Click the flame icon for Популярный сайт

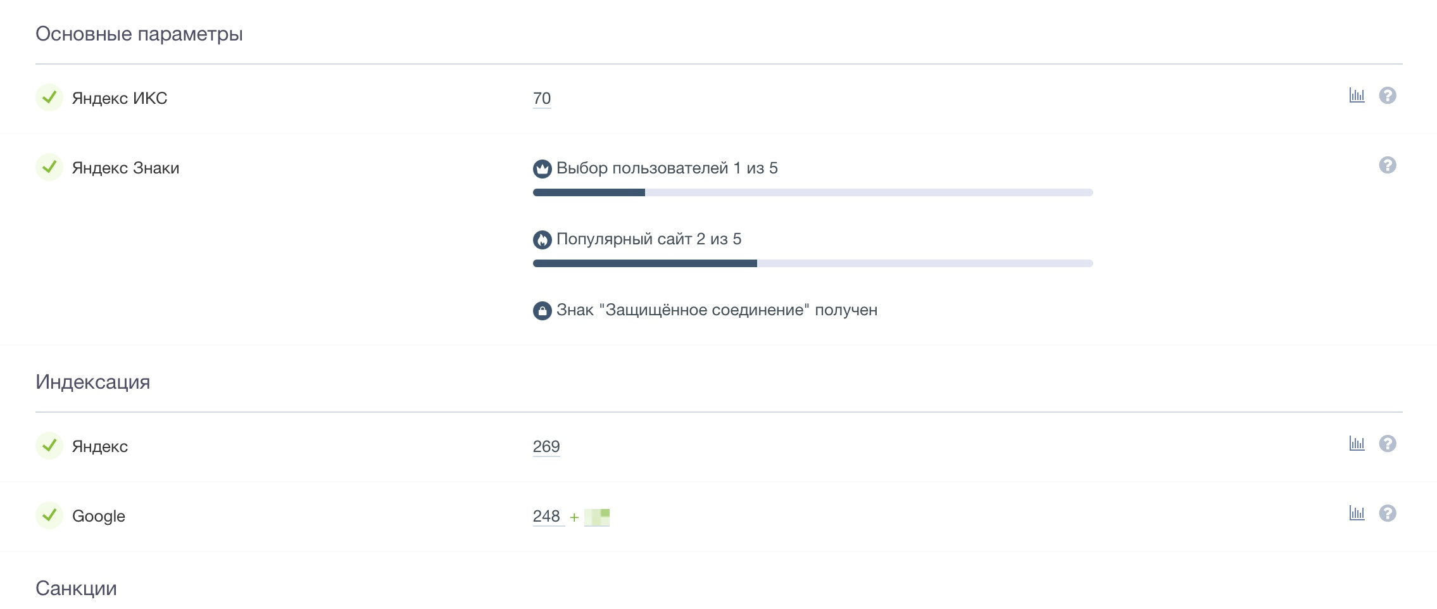pos(542,240)
